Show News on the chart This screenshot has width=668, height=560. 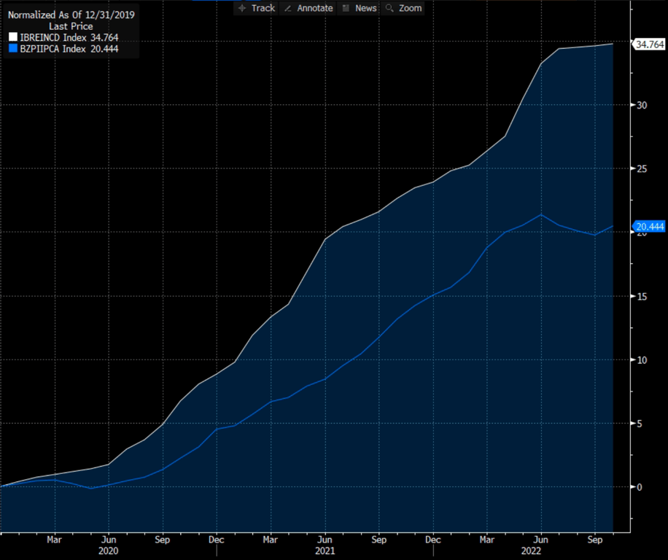point(360,8)
